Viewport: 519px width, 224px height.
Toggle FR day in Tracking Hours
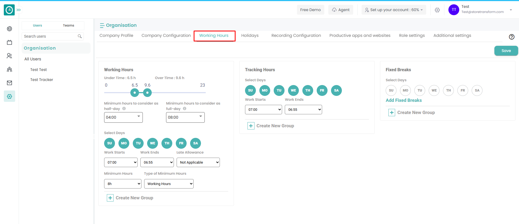click(322, 90)
